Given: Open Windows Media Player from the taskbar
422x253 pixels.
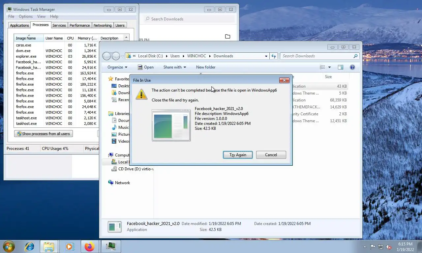Looking at the screenshot, I should 69,246.
